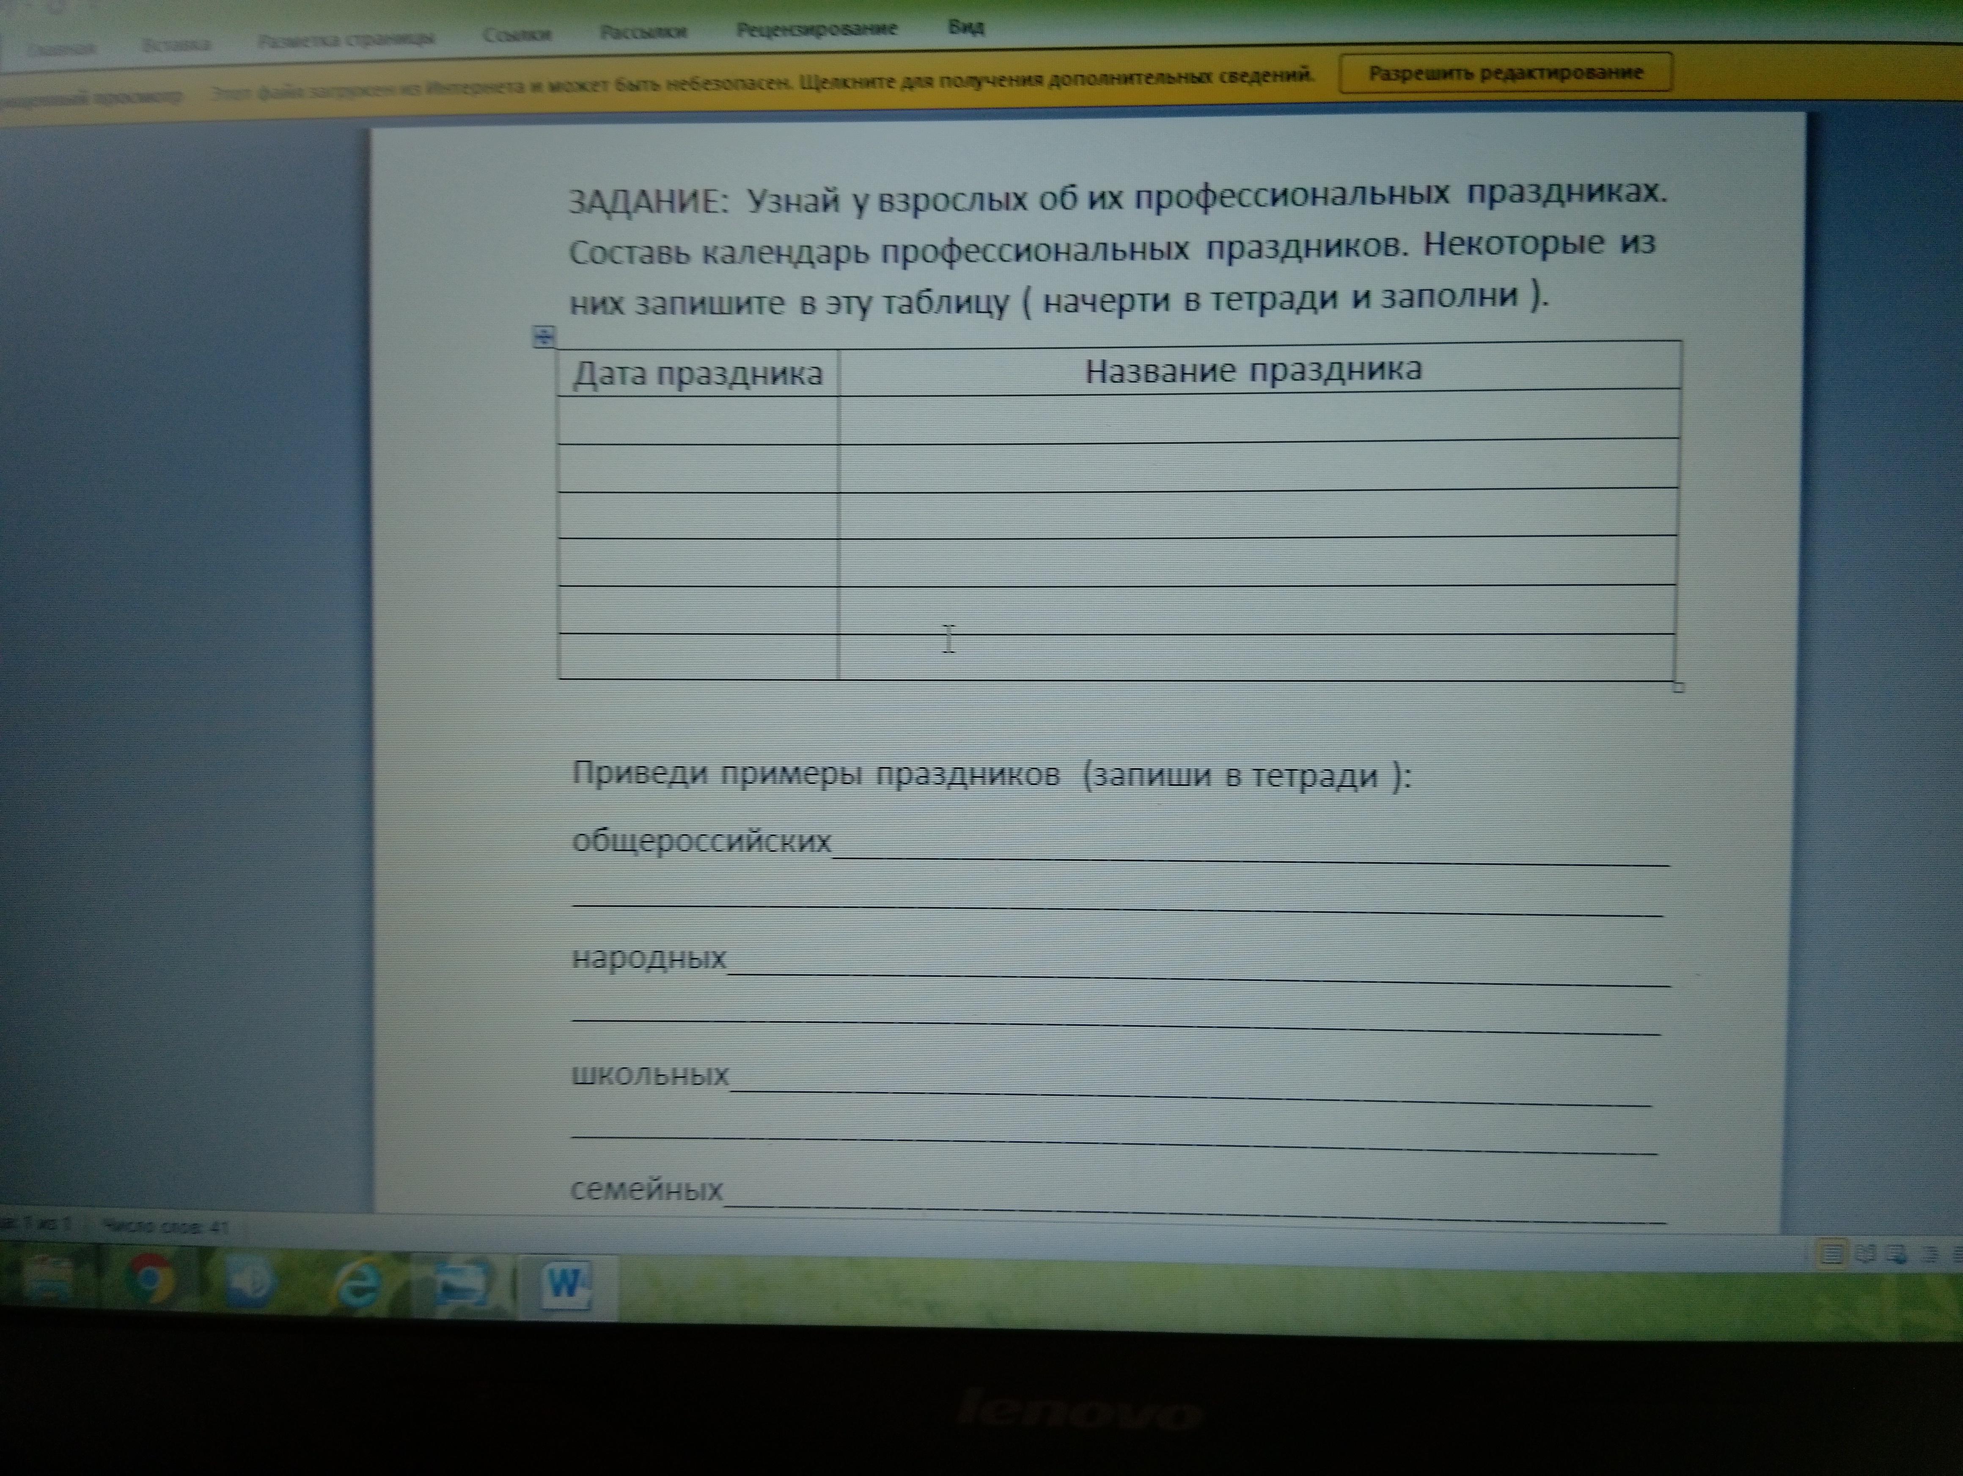Screen dimensions: 1963x1476
Task: Open the Рецензирование ribbon tab
Action: point(816,29)
